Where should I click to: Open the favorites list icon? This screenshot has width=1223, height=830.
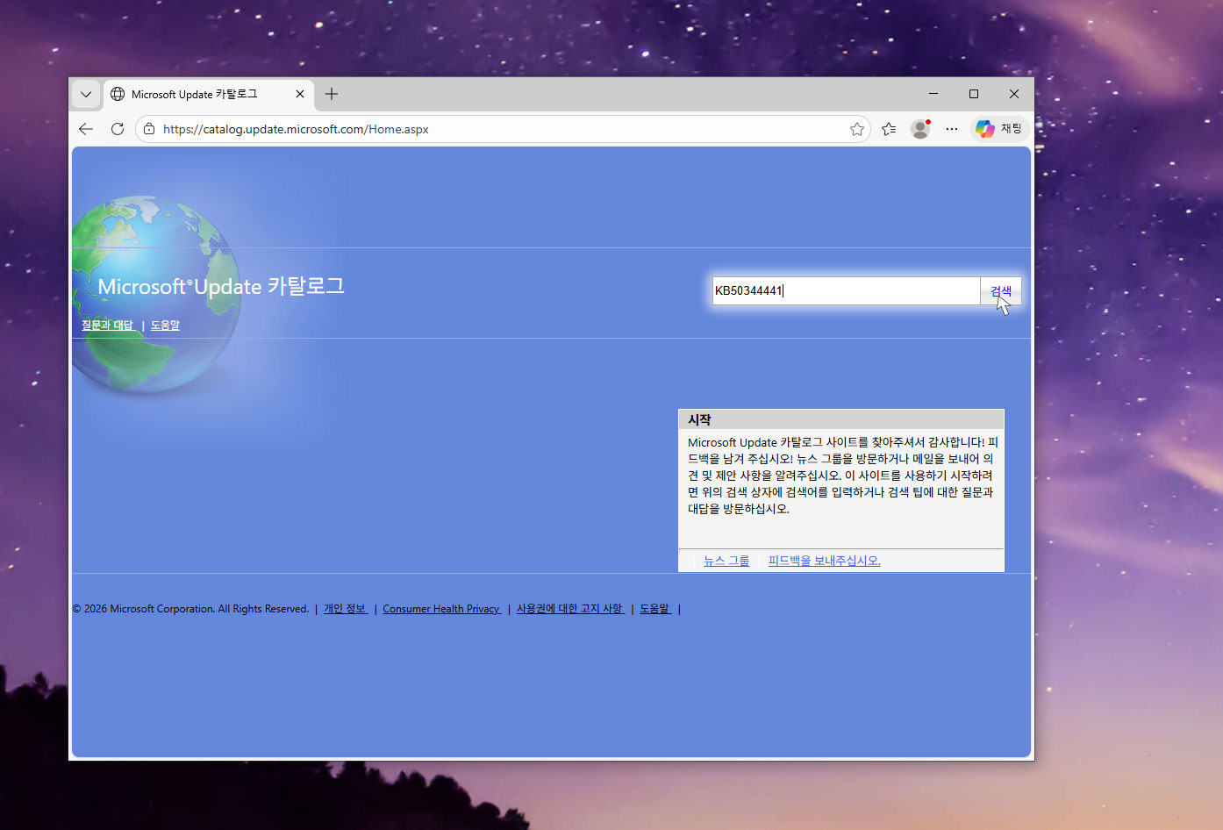click(x=889, y=129)
